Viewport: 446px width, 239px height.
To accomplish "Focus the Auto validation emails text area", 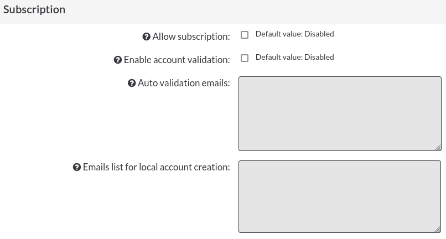I will coord(340,113).
